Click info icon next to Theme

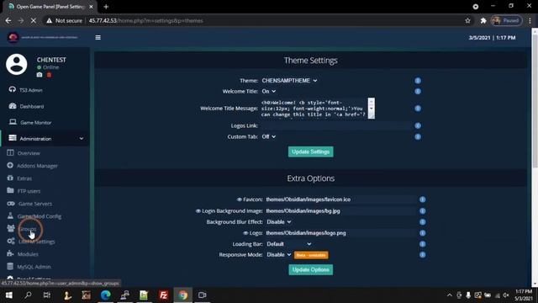[418, 81]
